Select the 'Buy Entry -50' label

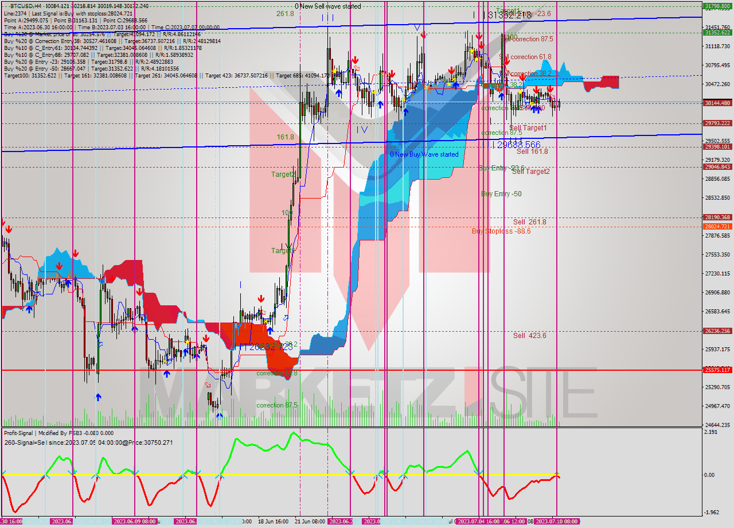501,194
